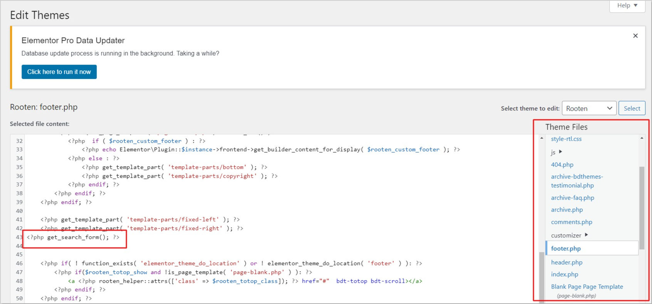Open the Help dropdown tab

pos(627,6)
